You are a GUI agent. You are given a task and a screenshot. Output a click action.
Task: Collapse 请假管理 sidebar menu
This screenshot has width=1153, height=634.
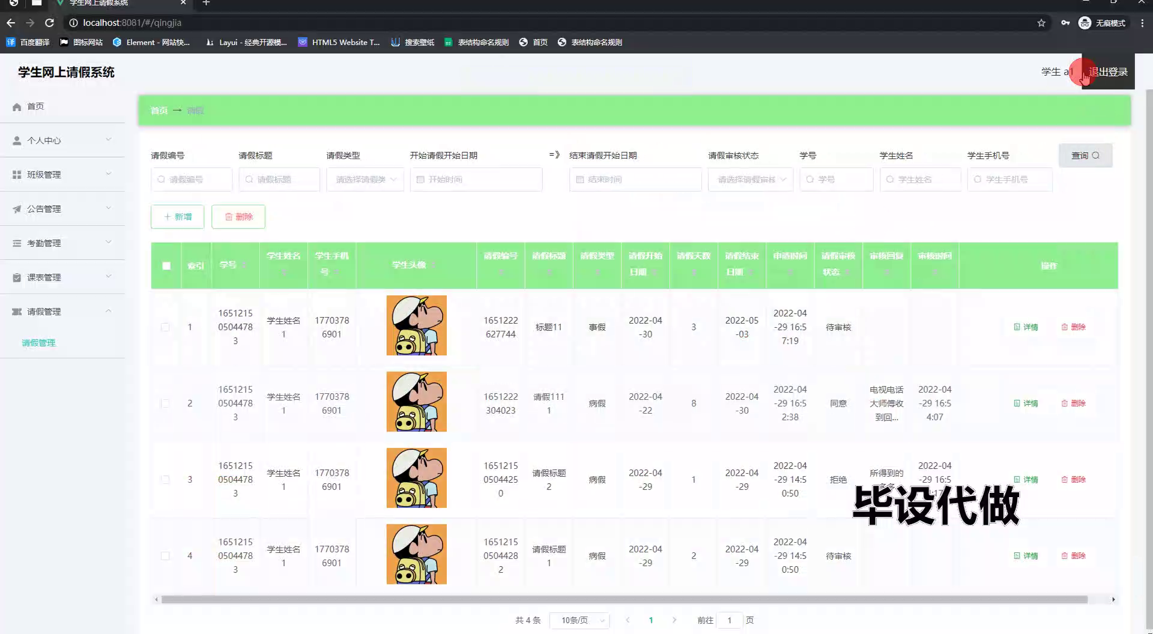coord(62,312)
